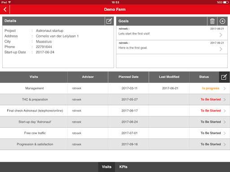Select the 'Management' visit name

(x=35, y=88)
